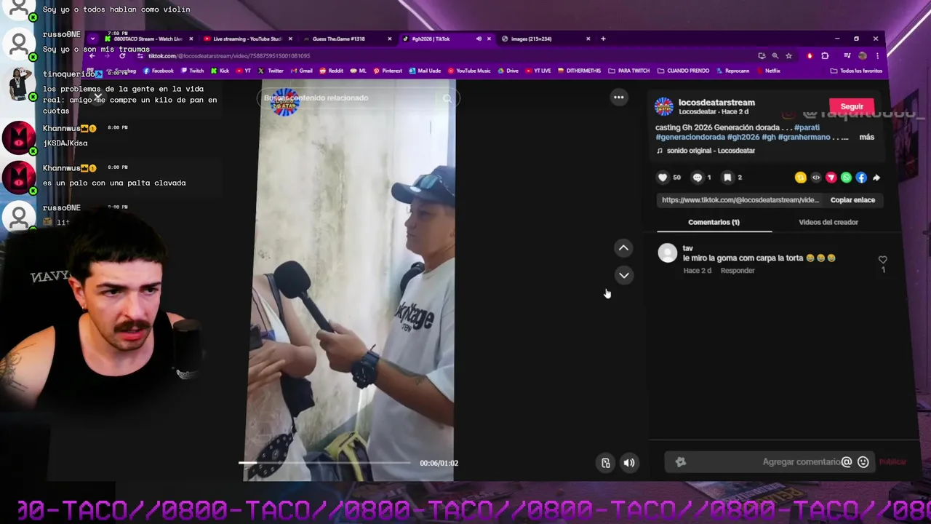Open the emoji picker in comment box
931x524 pixels.
[863, 462]
